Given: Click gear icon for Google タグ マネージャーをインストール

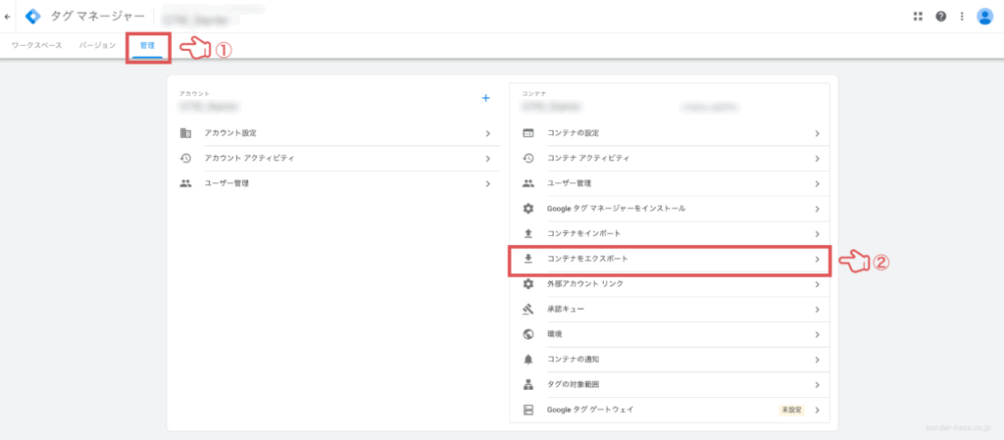Looking at the screenshot, I should coord(528,209).
